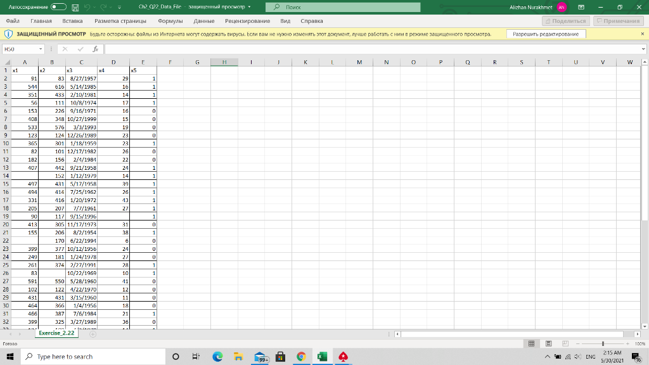Customize Quick Access Toolbar via its dropdown
This screenshot has width=649, height=365.
pyautogui.click(x=120, y=6)
